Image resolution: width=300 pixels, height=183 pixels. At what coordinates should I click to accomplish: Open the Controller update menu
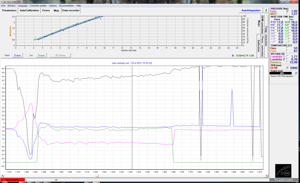click(38, 6)
